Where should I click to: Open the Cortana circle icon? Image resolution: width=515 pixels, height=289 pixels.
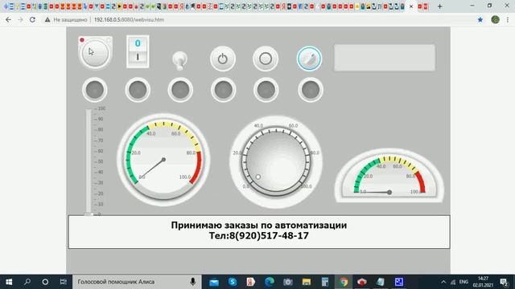tap(45, 282)
